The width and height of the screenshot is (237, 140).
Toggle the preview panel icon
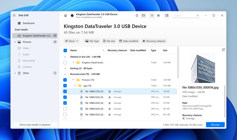click(x=167, y=16)
